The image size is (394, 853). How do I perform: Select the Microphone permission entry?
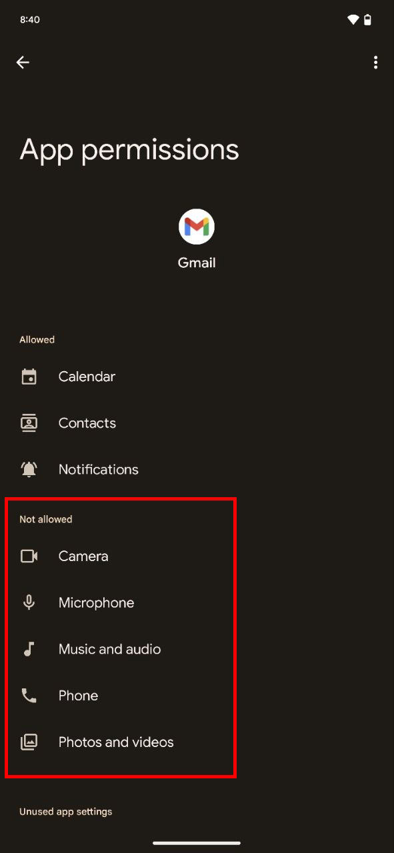(x=197, y=602)
